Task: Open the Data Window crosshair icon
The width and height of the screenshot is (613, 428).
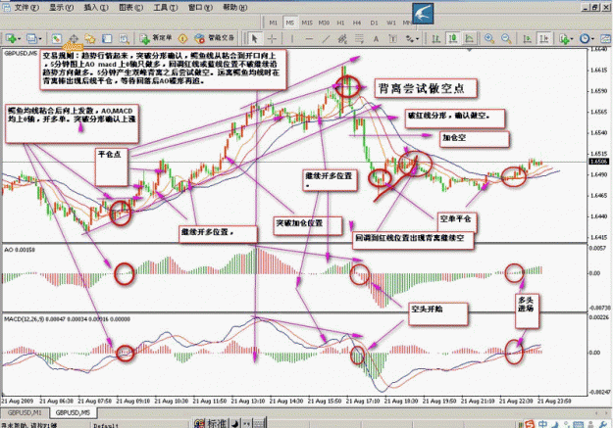Action: (74, 38)
